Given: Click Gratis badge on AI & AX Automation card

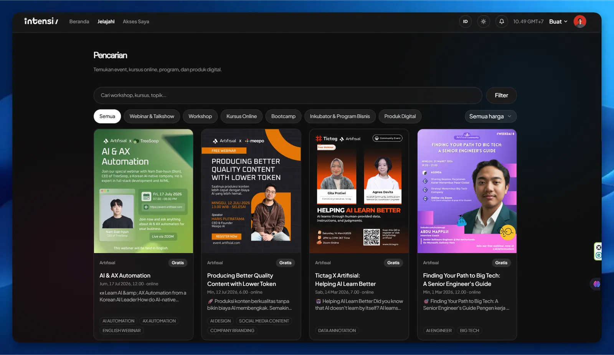Looking at the screenshot, I should point(178,263).
